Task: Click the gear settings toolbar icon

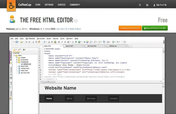Action: tap(108, 42)
